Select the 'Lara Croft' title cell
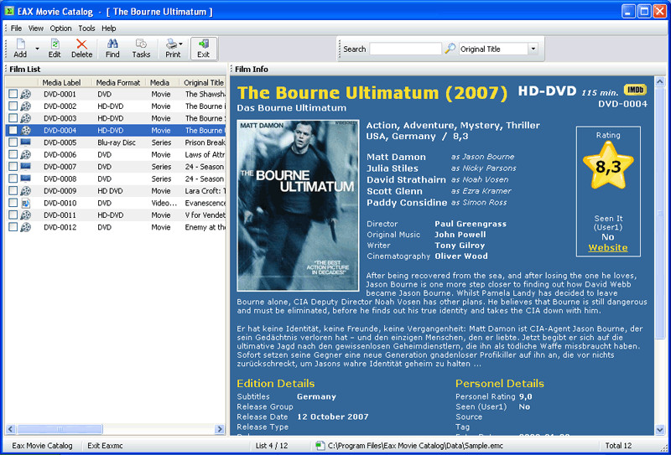671x455 pixels. tap(205, 191)
